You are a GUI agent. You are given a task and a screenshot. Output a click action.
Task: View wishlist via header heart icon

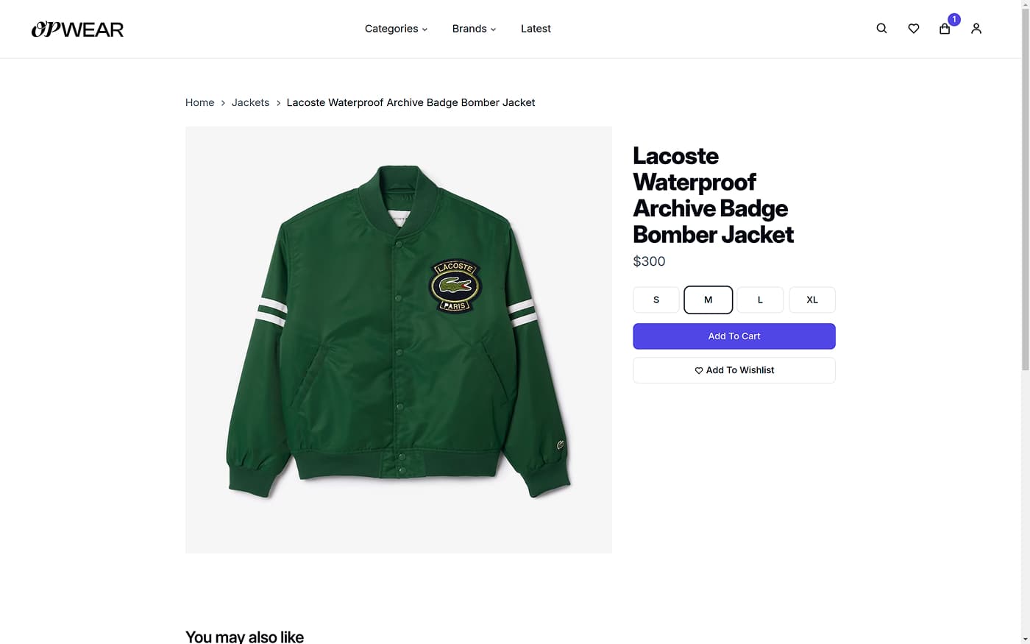point(913,29)
